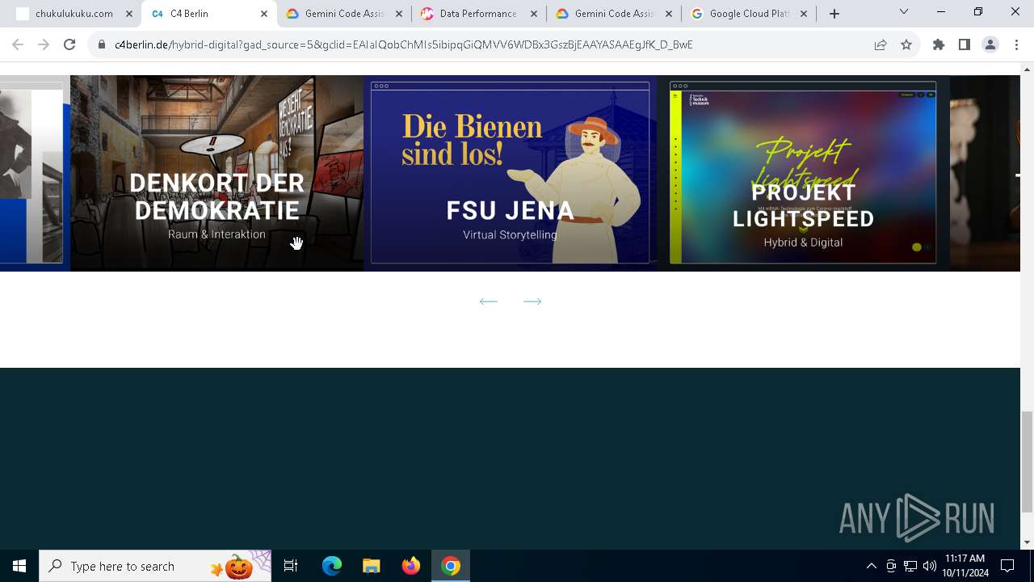1034x582 pixels.
Task: Show previous slide with left arrow
Action: [x=488, y=301]
